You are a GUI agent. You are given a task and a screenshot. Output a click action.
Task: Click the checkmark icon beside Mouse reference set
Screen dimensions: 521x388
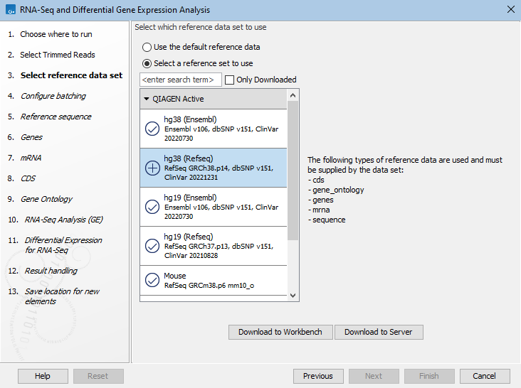152,280
